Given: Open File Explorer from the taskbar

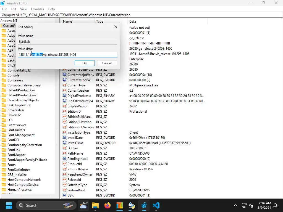Looking at the screenshot, I should [95, 205].
